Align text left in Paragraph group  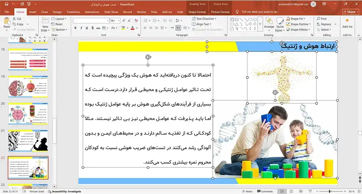tap(145, 28)
